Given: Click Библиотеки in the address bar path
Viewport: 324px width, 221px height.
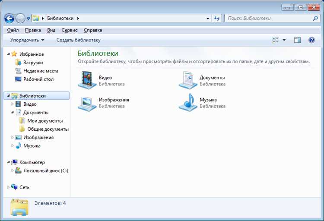Looking at the screenshot, I should pos(60,19).
